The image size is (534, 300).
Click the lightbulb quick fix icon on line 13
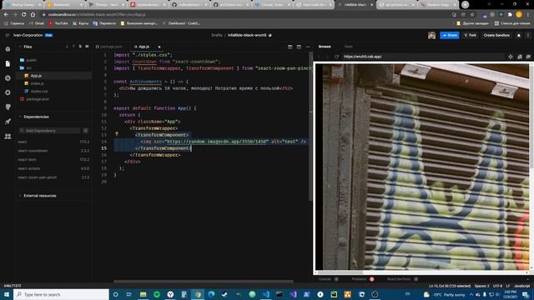117,134
